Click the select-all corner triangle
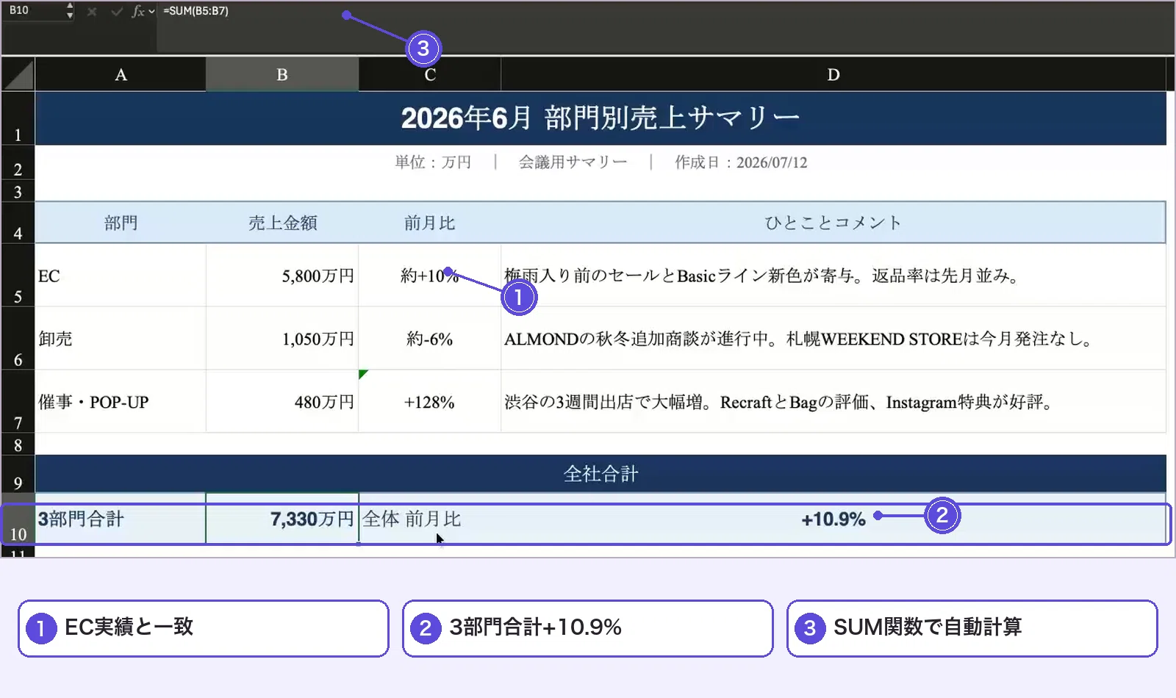 pyautogui.click(x=18, y=74)
